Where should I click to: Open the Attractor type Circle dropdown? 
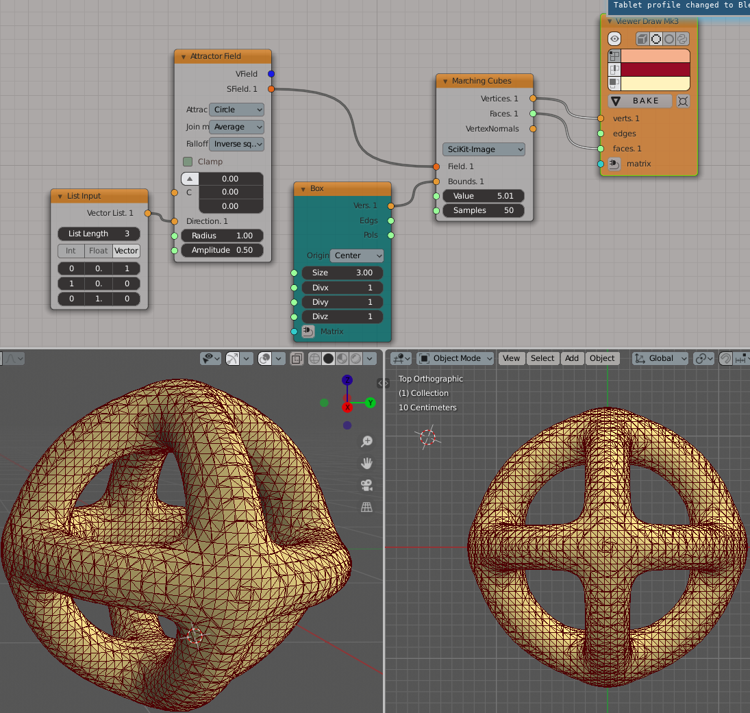(236, 110)
